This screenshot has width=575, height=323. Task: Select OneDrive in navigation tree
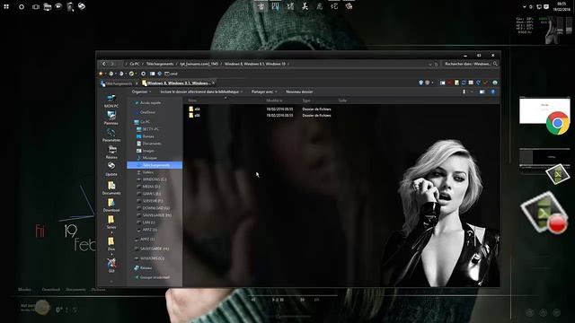145,112
